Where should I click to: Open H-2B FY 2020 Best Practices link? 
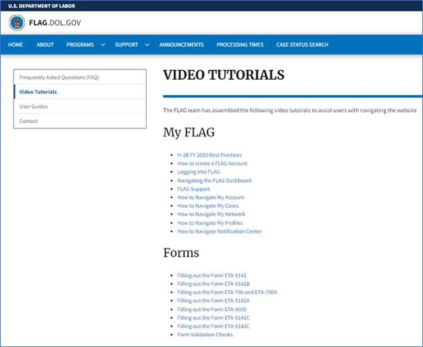tap(209, 155)
